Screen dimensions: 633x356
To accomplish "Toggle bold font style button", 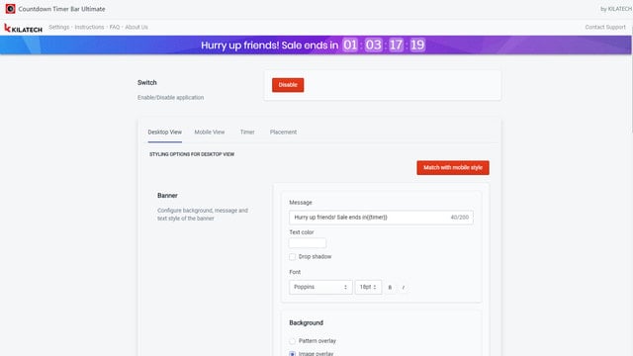I will (x=390, y=288).
